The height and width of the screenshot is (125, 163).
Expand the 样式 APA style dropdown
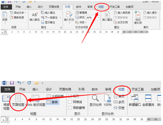pyautogui.click(x=98, y=17)
